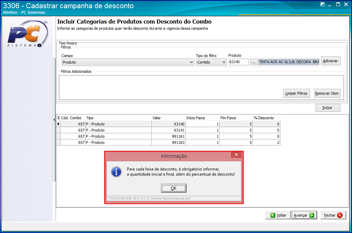Click the Início Faixa column header
The image size is (352, 233).
(x=202, y=118)
